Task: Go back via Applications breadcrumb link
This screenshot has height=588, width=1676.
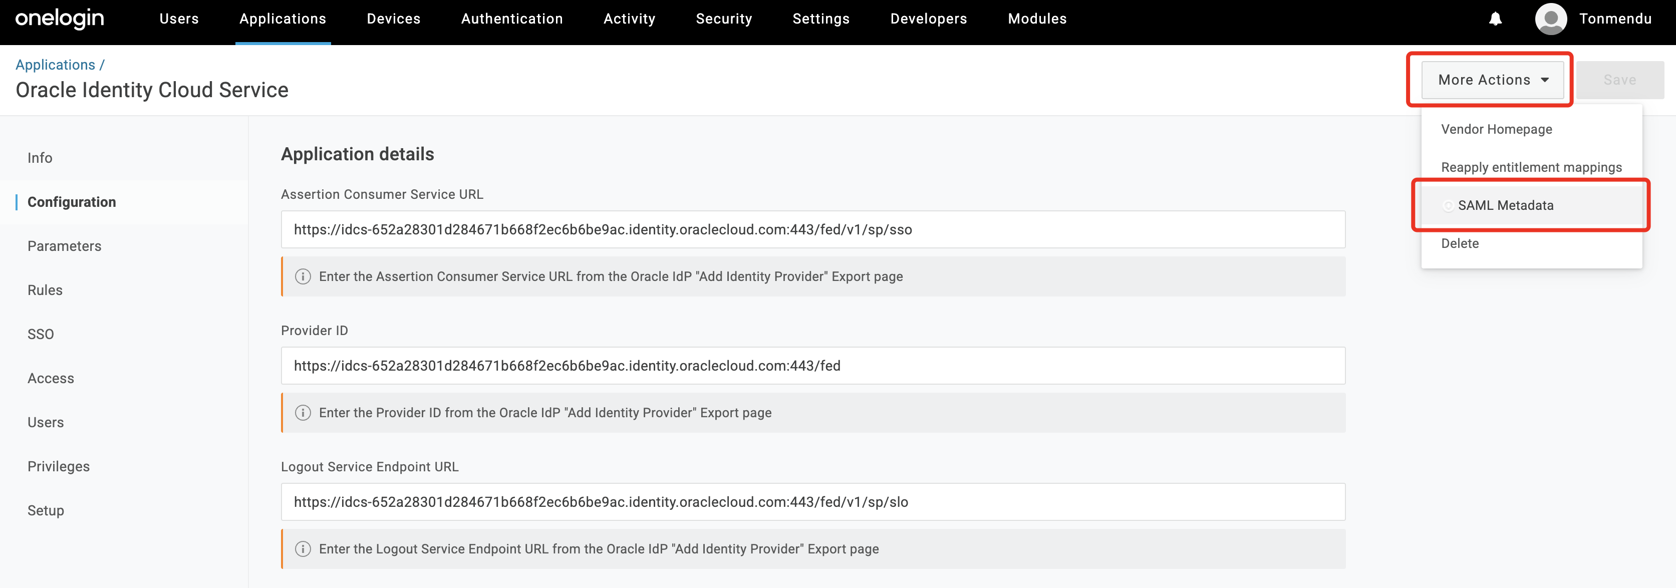Action: click(x=55, y=65)
